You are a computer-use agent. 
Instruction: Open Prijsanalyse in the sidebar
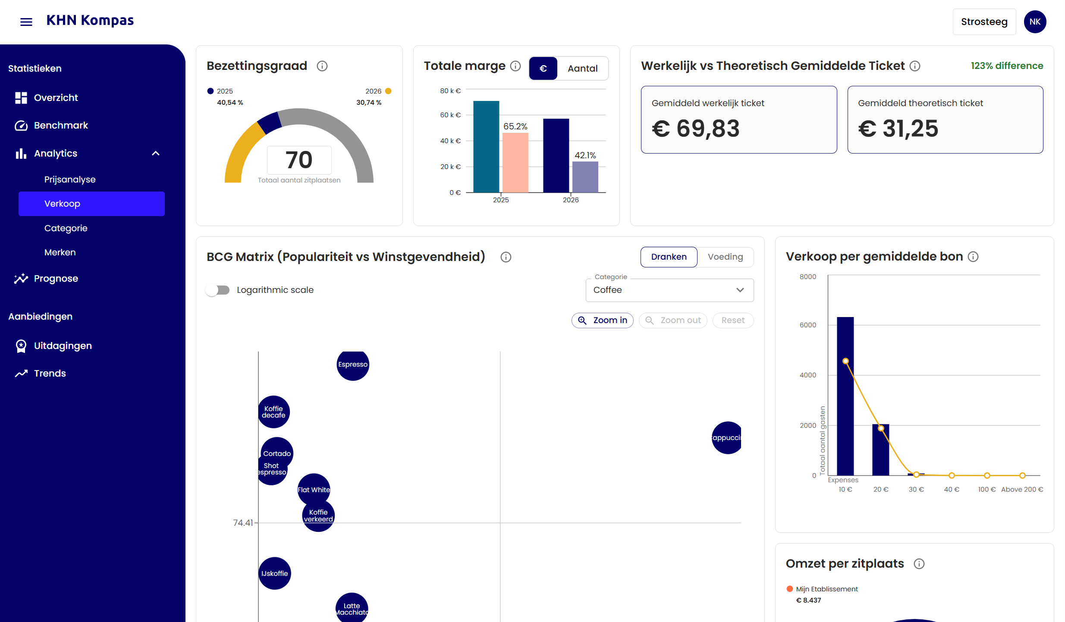[70, 179]
